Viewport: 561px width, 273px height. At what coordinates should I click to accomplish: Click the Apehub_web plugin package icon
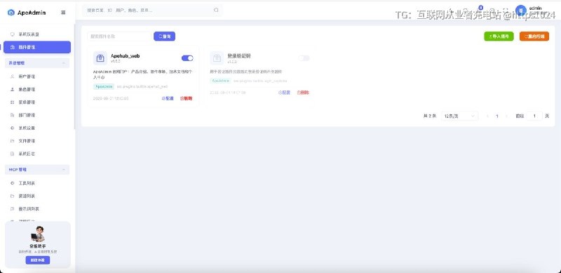pyautogui.click(x=100, y=58)
